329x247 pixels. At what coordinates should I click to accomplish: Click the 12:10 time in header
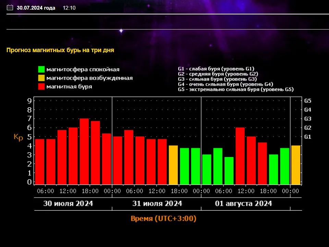tap(69, 8)
